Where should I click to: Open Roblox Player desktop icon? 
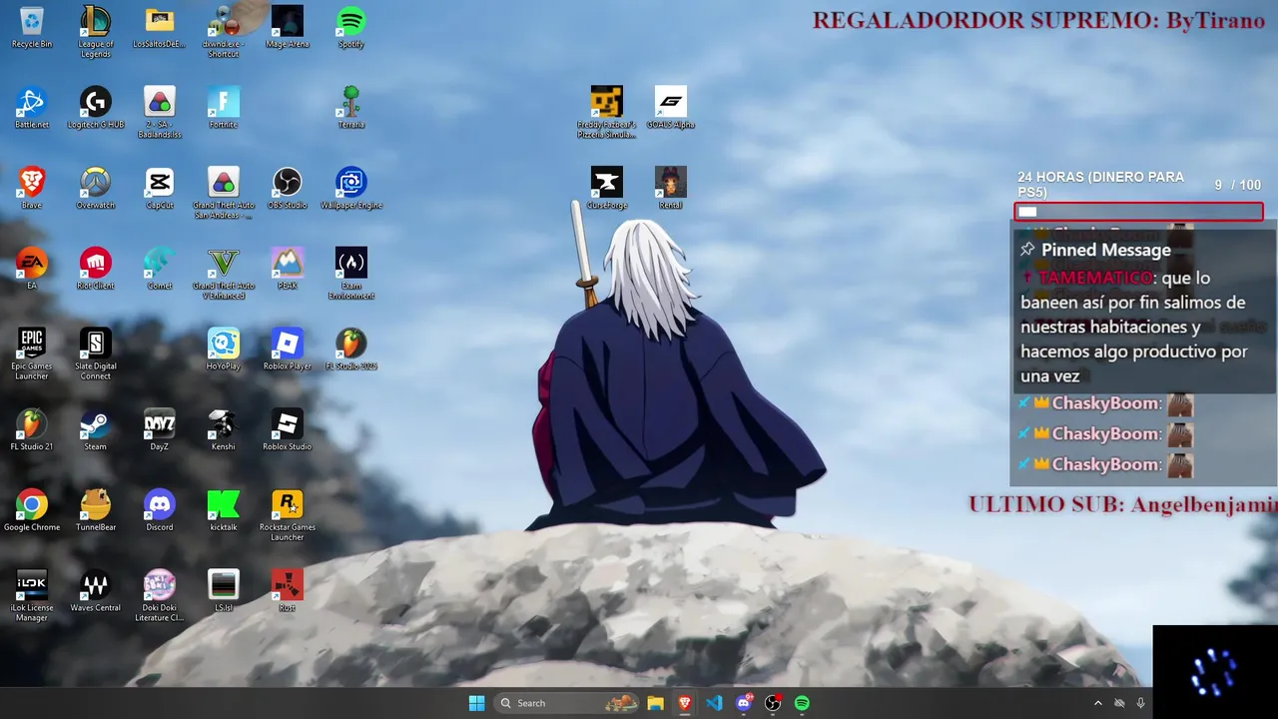[x=288, y=350]
